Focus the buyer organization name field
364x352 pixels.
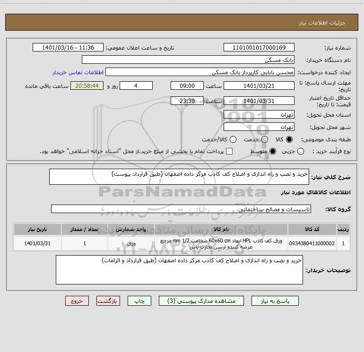tap(188, 60)
